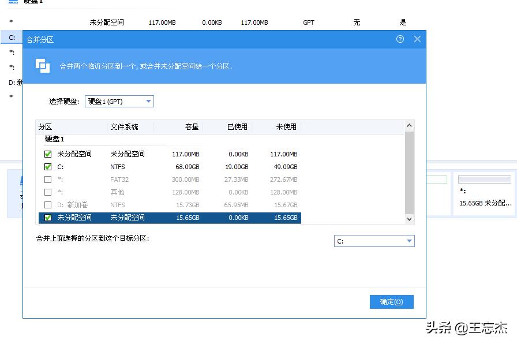Image resolution: width=517 pixels, height=344 pixels.
Task: Click the 确定(O) confirm button
Action: click(x=391, y=301)
